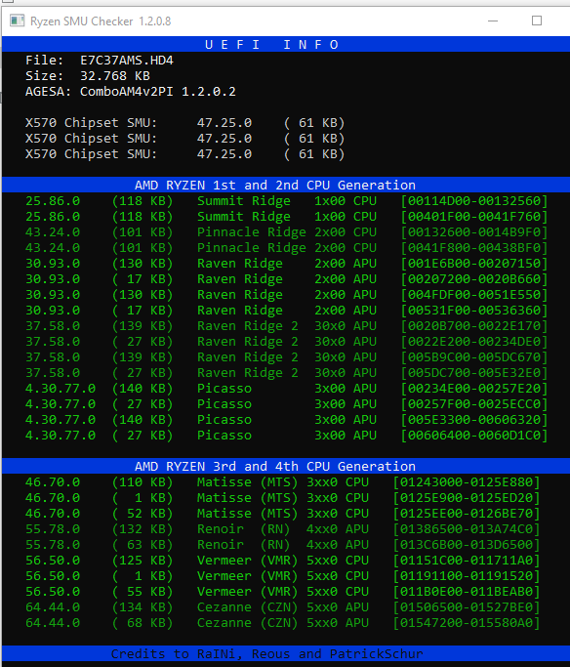This screenshot has height=667, width=570.
Task: Click address range 005E3300-00606320
Action: point(474,420)
